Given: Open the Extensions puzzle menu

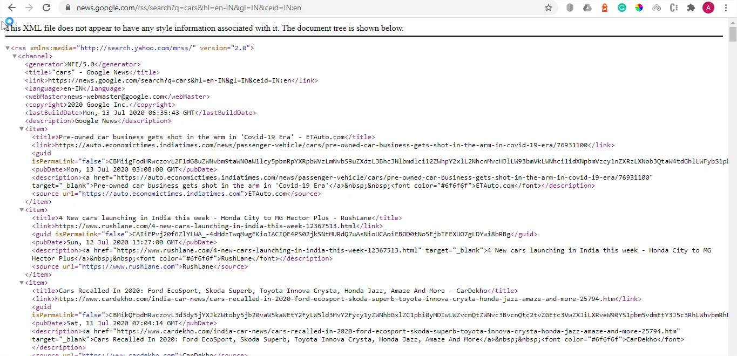Looking at the screenshot, I should tap(691, 8).
